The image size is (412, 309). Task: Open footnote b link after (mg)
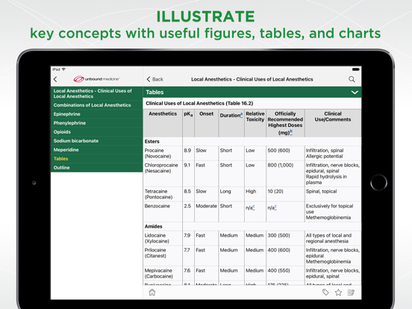[291, 132]
